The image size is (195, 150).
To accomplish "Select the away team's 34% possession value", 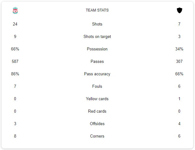I will 179,49.
